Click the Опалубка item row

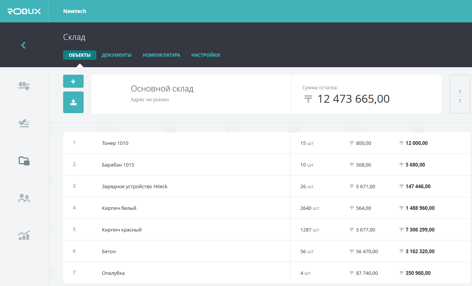point(113,273)
